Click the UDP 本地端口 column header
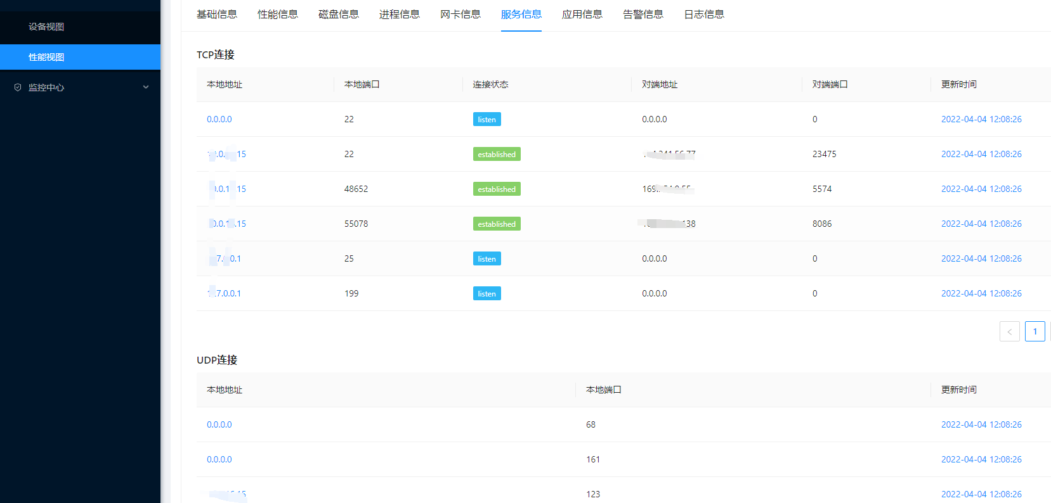 (604, 390)
